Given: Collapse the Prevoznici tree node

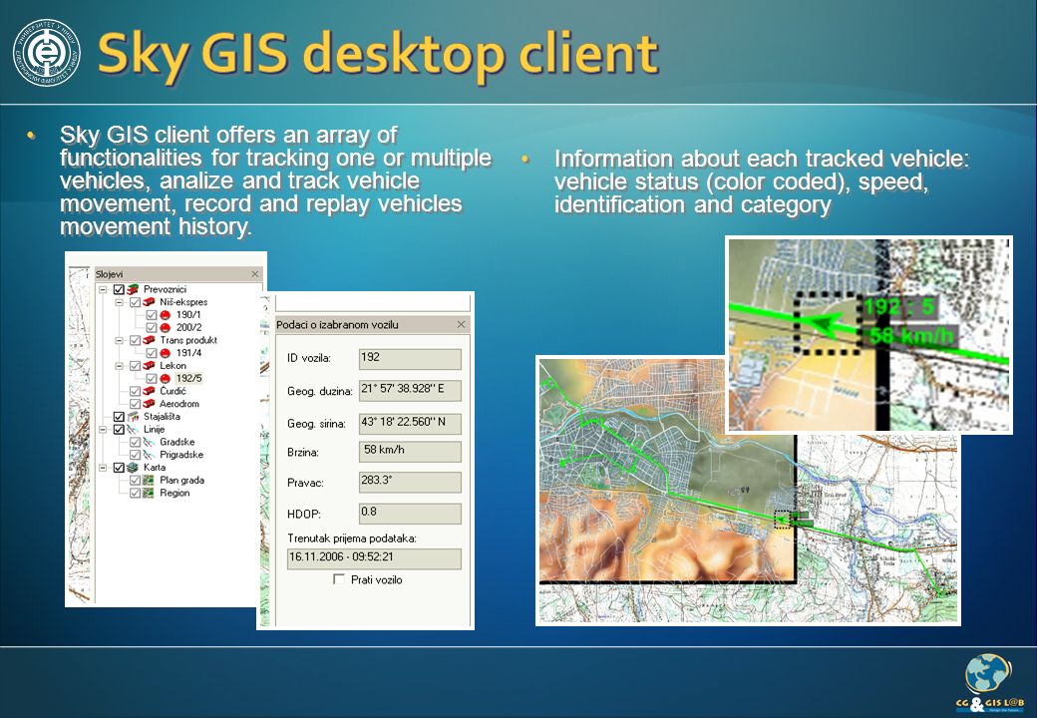Looking at the screenshot, I should (103, 289).
